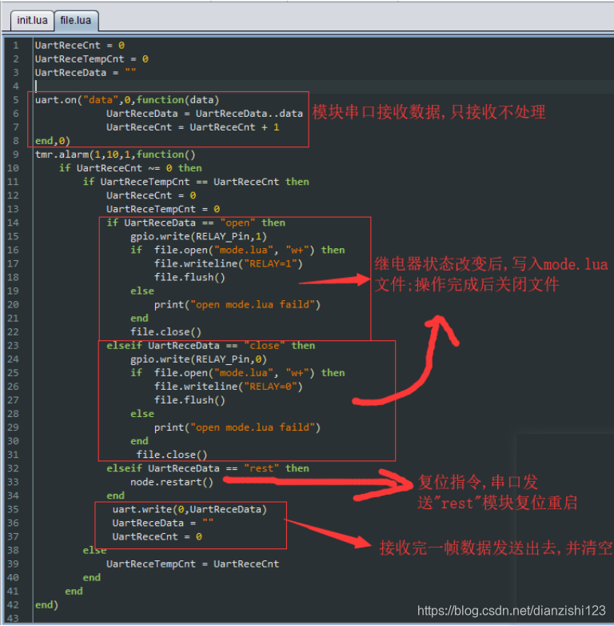This screenshot has width=614, height=626.
Task: Click 'UartReceCnt = 0' on line 37
Action: tap(157, 536)
